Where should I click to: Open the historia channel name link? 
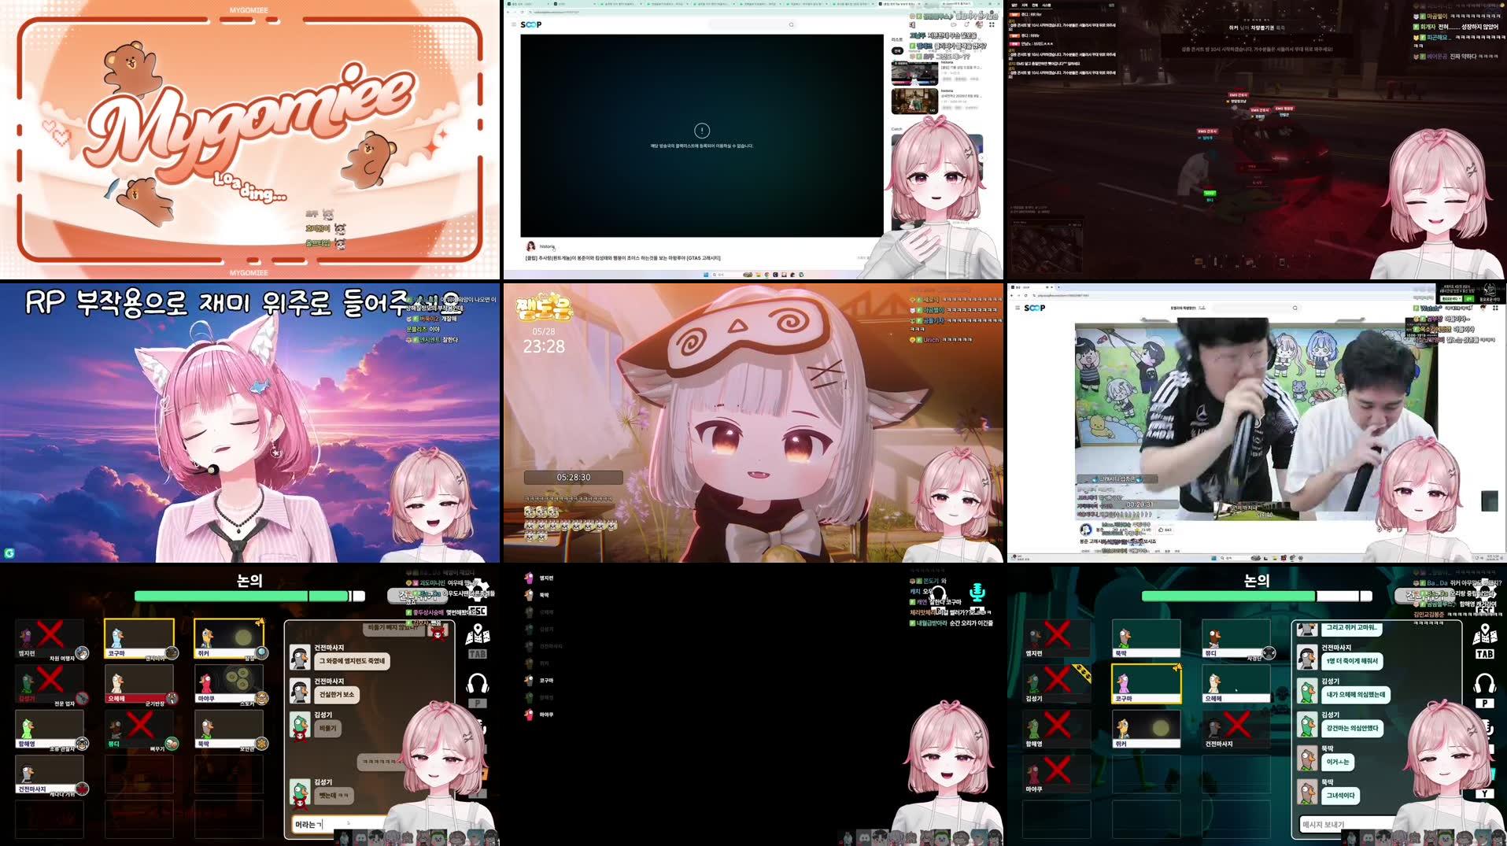point(547,246)
